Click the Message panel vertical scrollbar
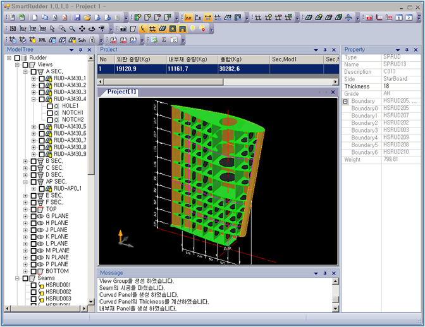The image size is (425, 327). pos(336,294)
